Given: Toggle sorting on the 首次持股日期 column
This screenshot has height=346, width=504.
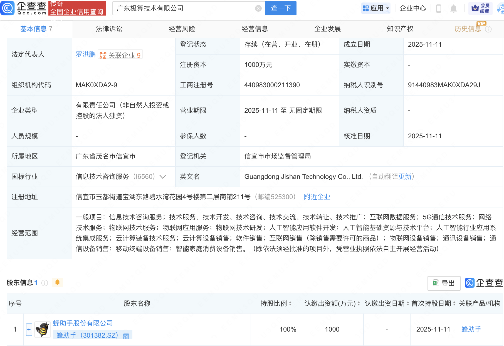Looking at the screenshot, I should (x=454, y=304).
